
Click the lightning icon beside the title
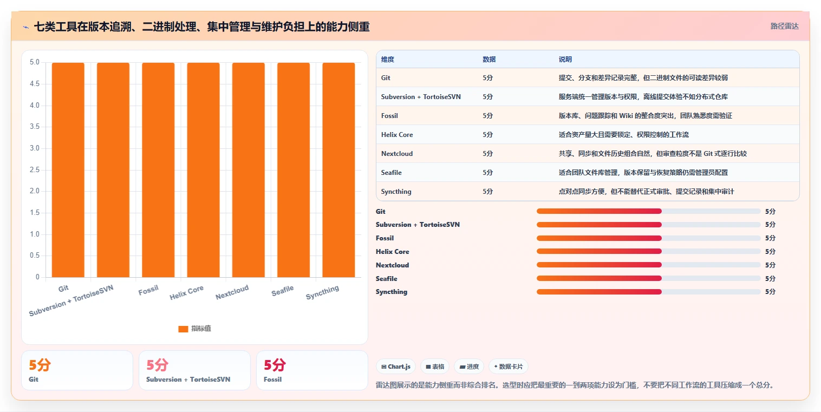click(x=26, y=27)
